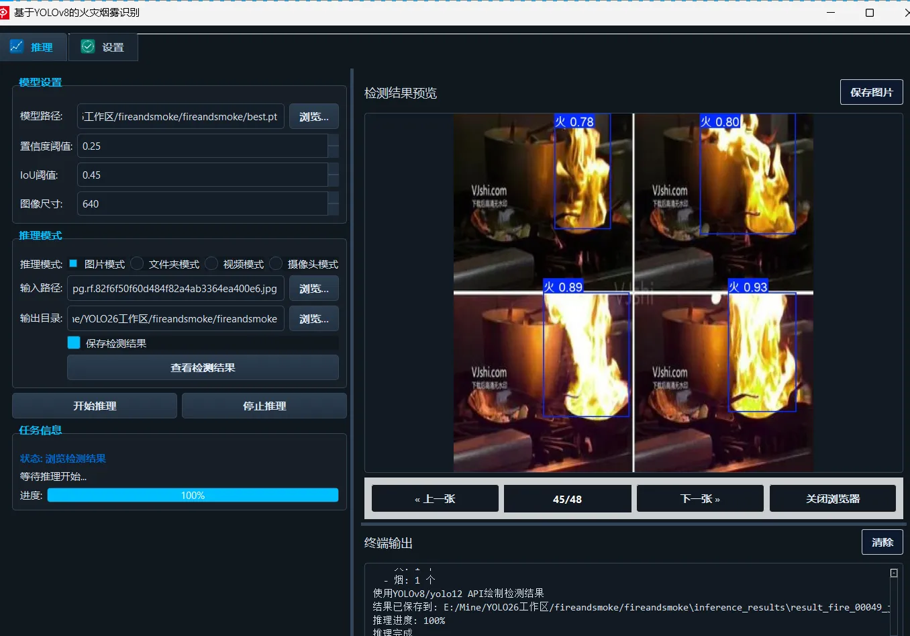Increase the 置信度阈值 value with the up arrow

334,140
